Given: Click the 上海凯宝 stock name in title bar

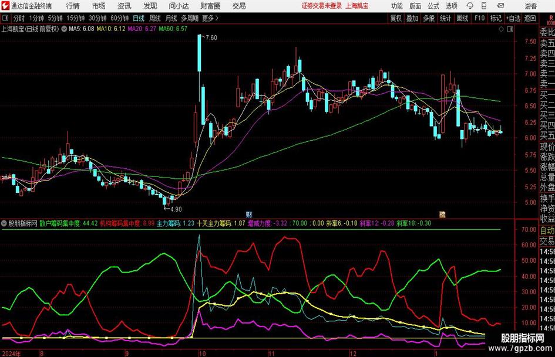Looking at the screenshot, I should click(x=357, y=6).
